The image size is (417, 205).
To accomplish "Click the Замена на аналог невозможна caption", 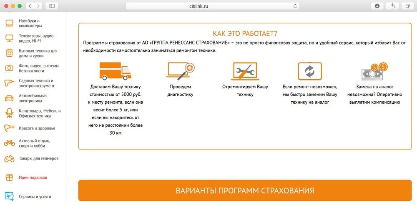I will click(x=375, y=95).
